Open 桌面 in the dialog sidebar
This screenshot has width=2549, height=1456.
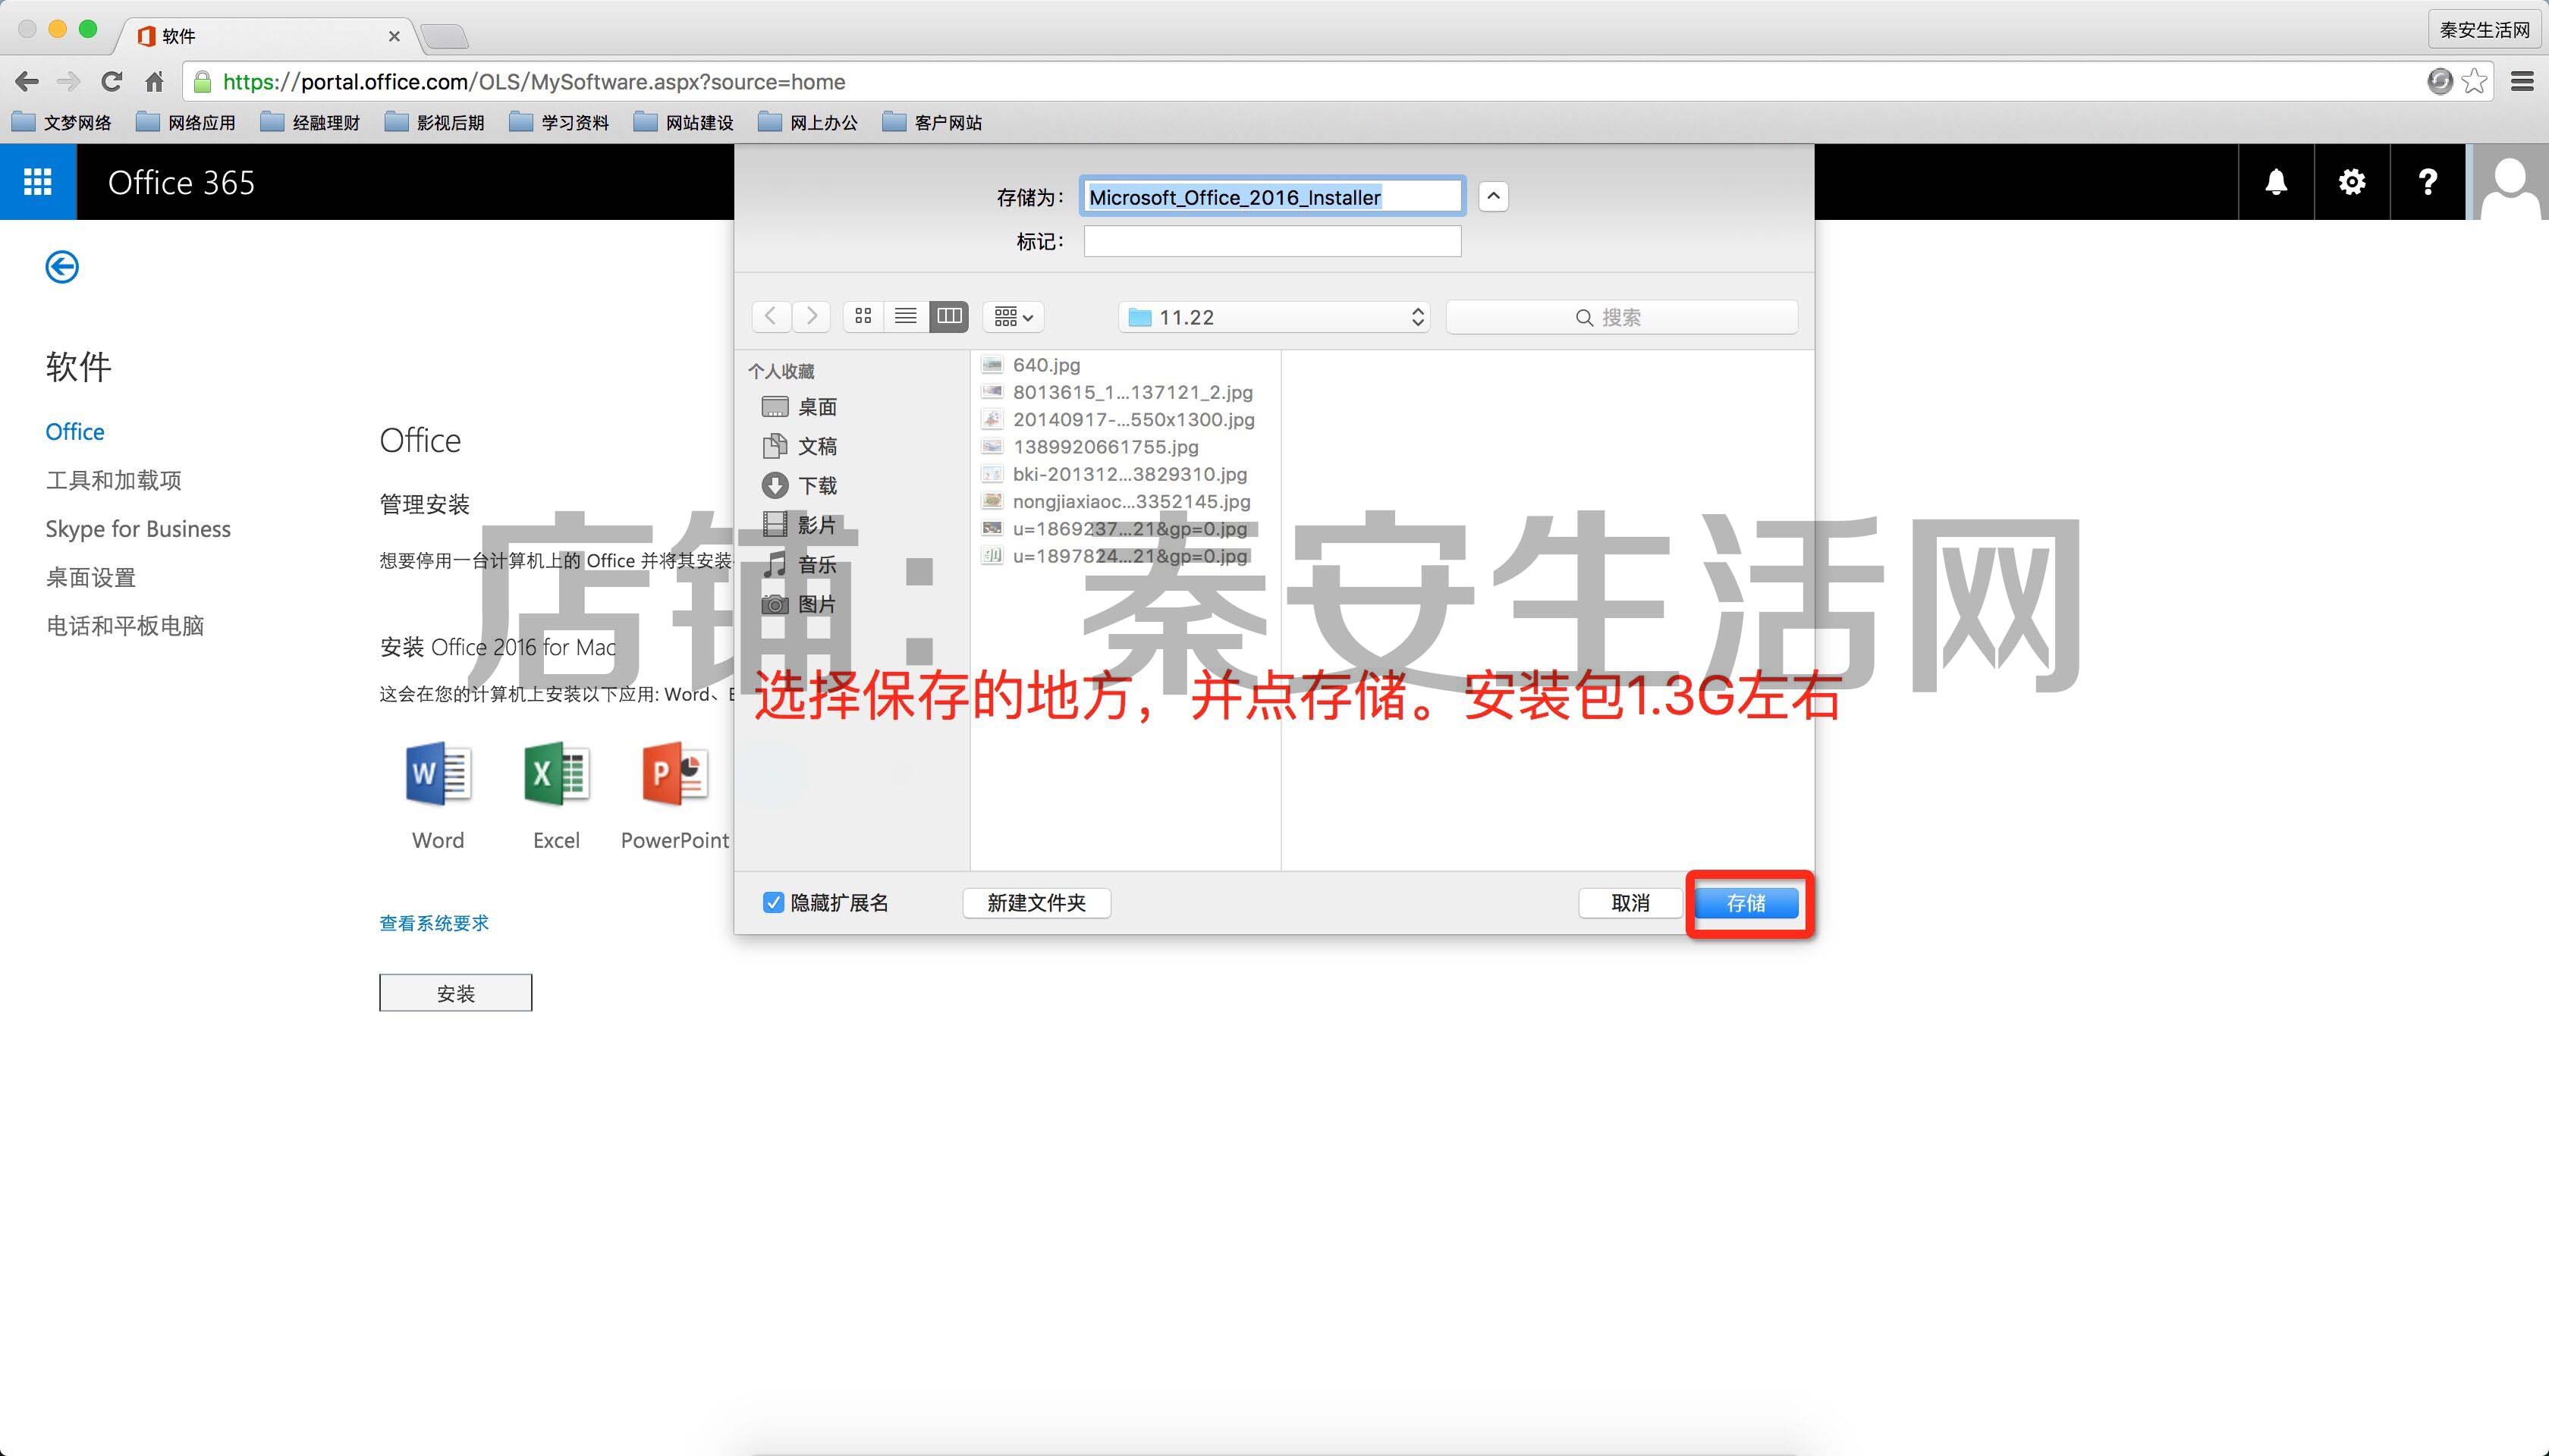pos(800,407)
